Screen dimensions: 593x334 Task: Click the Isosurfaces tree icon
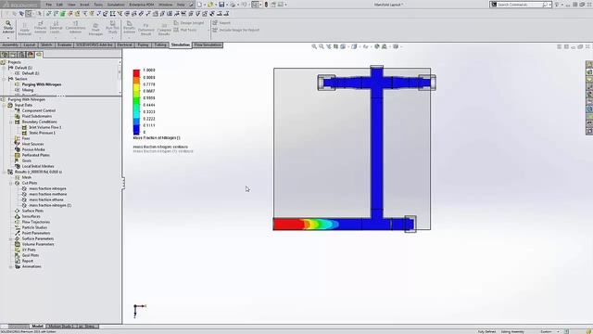click(17, 216)
